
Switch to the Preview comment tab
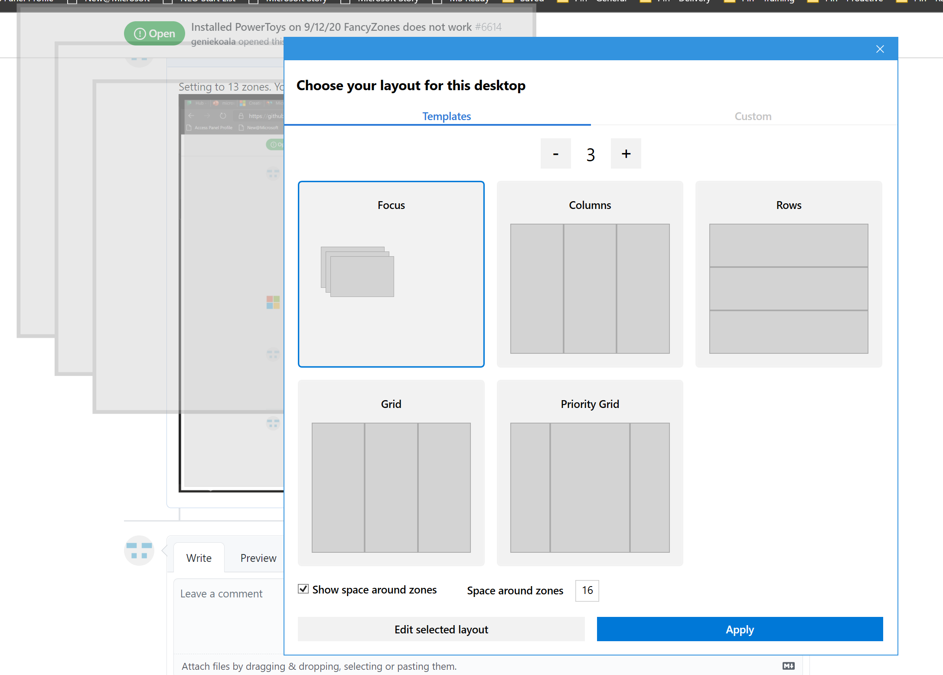click(258, 558)
